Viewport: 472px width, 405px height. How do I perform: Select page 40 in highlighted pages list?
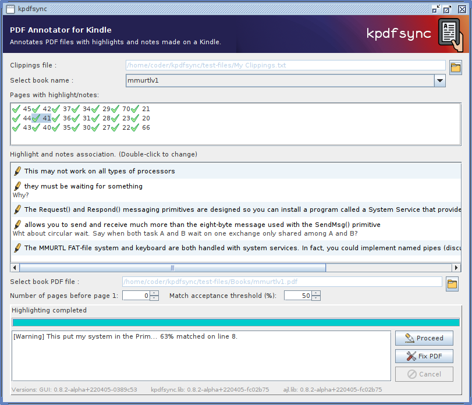[41, 127]
